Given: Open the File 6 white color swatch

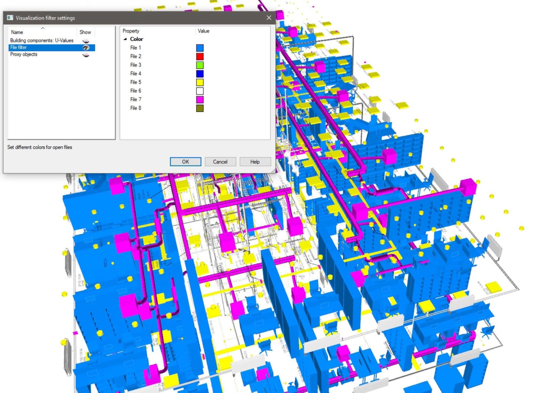Looking at the screenshot, I should (200, 91).
